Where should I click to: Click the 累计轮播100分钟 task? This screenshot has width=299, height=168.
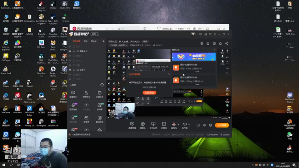[194, 68]
